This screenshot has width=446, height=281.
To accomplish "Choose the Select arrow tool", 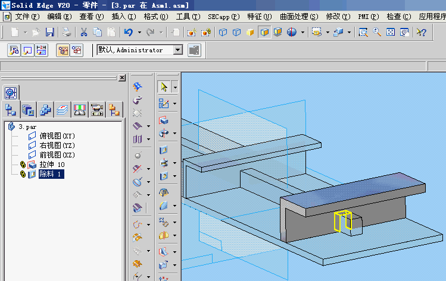I will tap(164, 87).
